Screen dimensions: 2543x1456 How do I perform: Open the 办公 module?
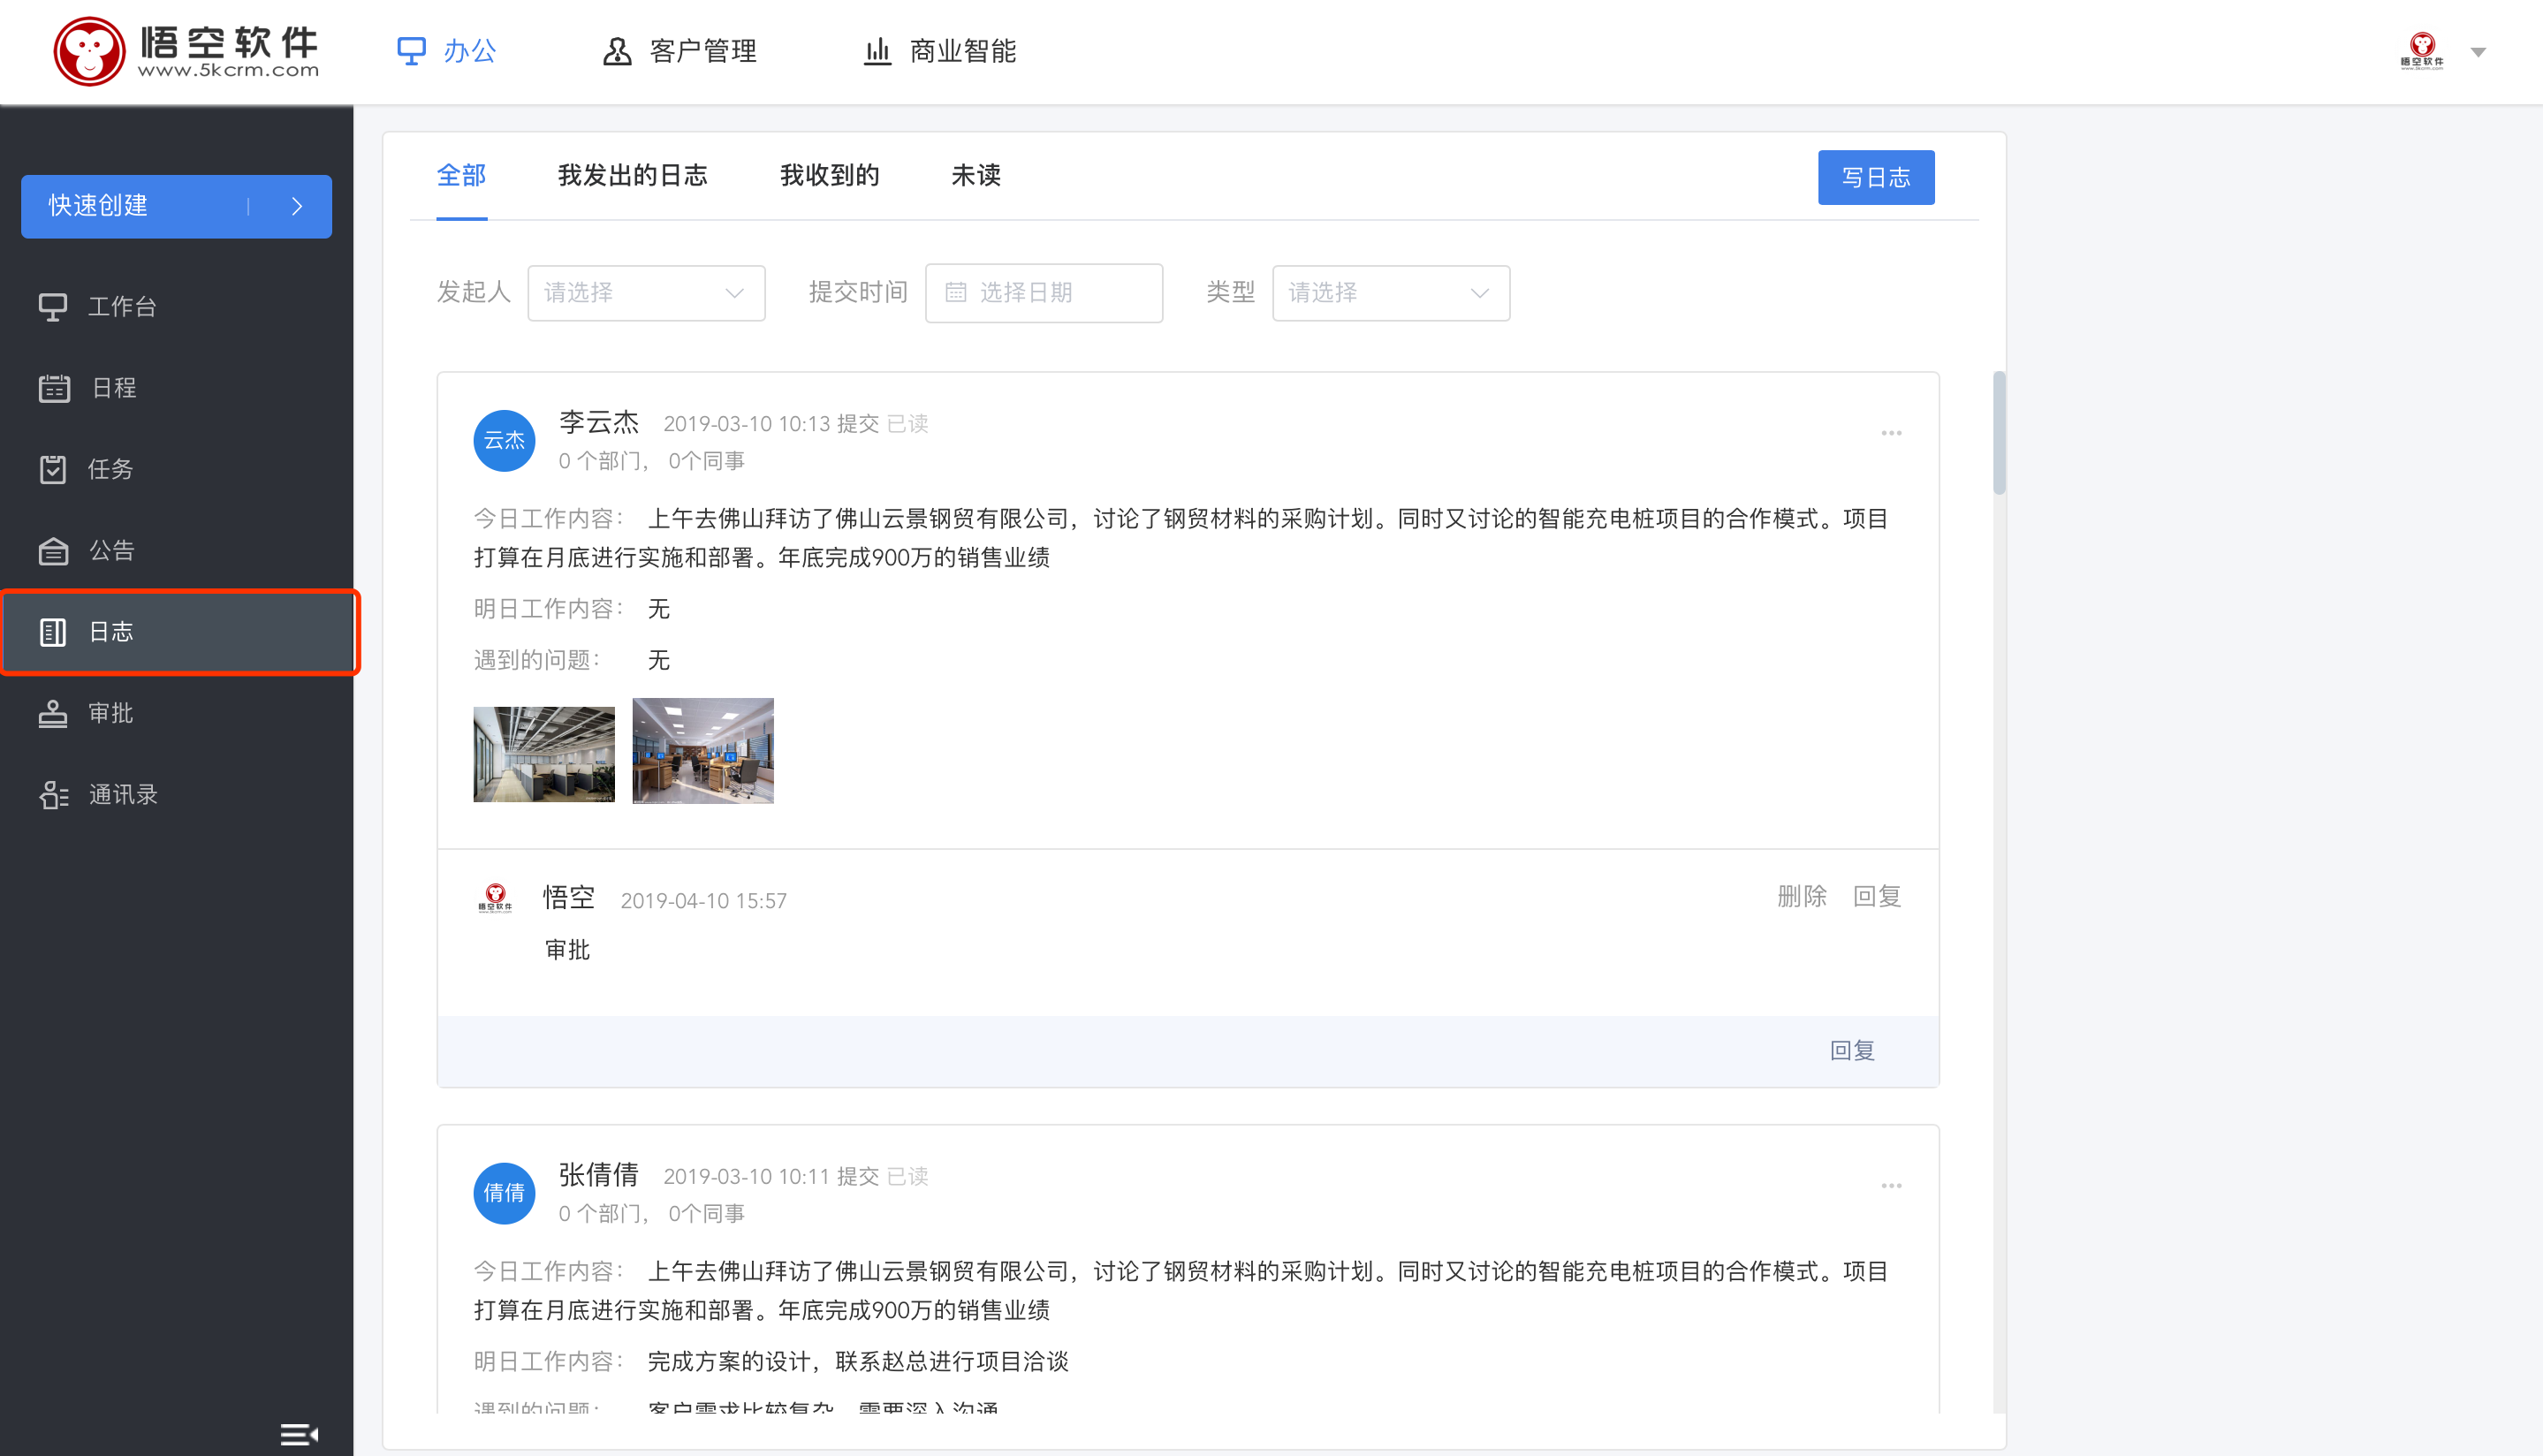coord(446,51)
